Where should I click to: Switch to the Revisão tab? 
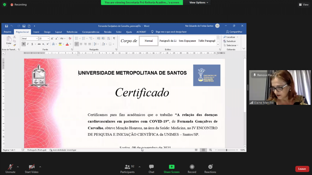108,32
